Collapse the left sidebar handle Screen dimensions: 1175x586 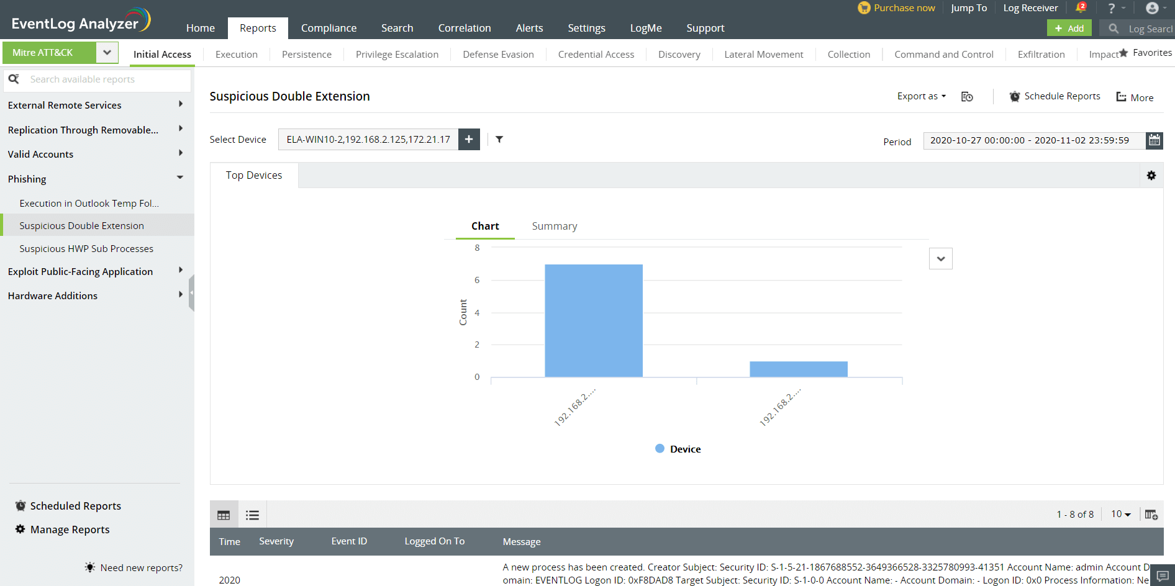[x=191, y=292]
